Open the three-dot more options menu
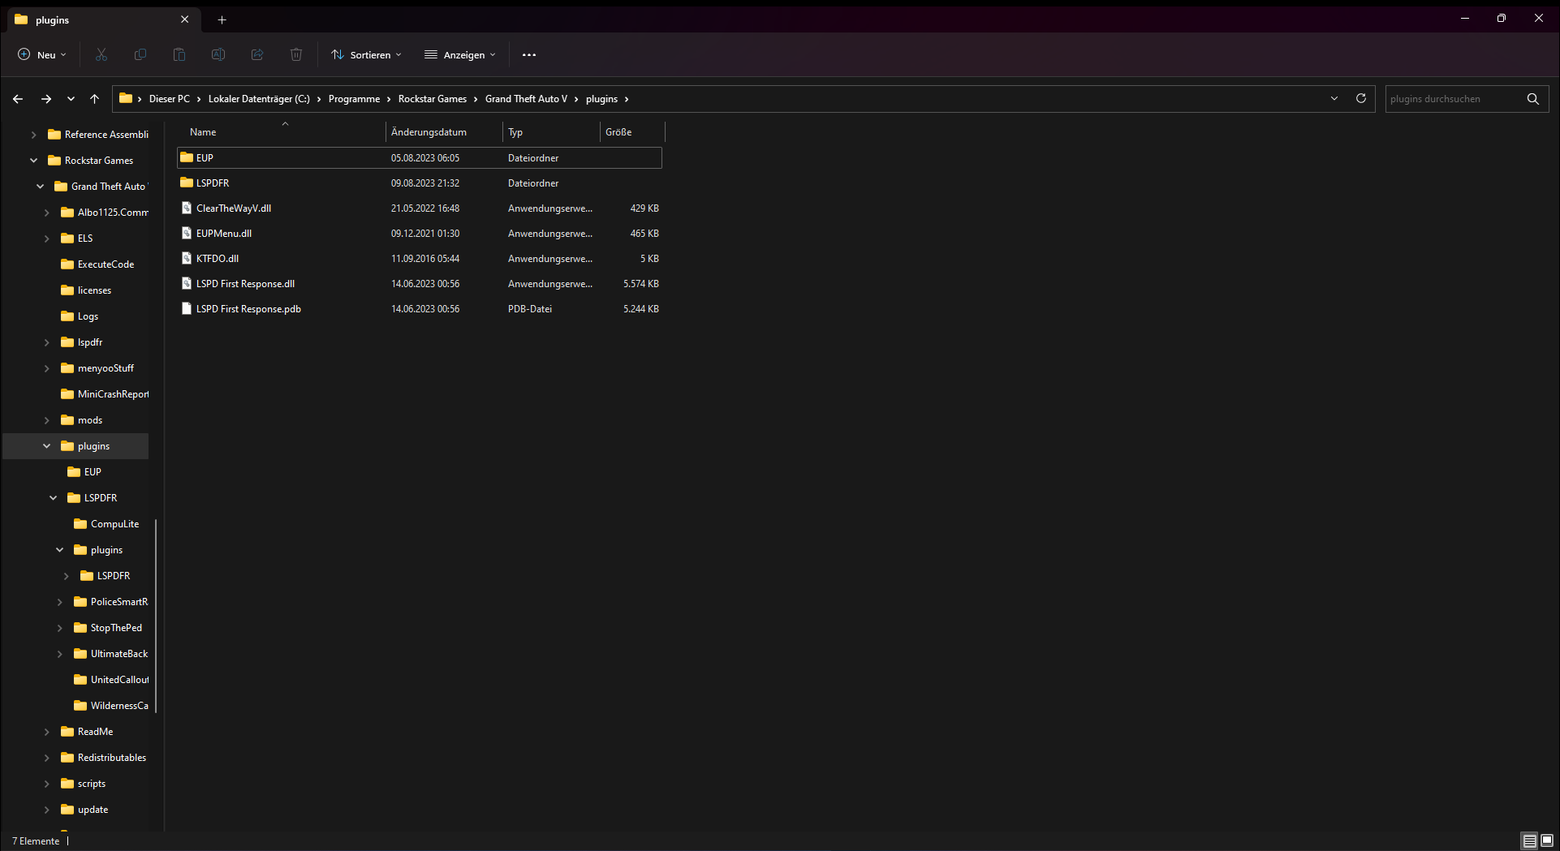Image resolution: width=1560 pixels, height=851 pixels. (529, 54)
